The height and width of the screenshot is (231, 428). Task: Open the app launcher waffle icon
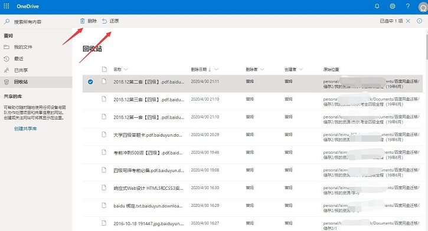click(x=6, y=6)
